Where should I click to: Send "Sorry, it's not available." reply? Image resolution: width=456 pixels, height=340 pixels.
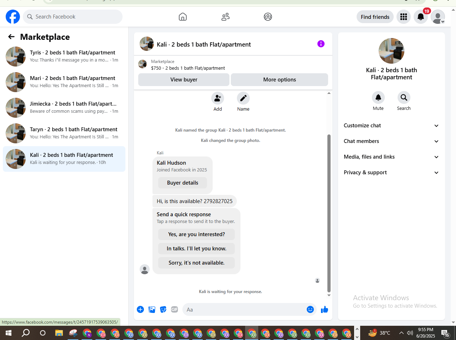(197, 263)
